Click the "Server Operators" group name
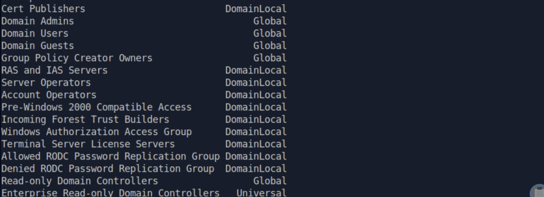This screenshot has height=197, width=544. coord(46,83)
